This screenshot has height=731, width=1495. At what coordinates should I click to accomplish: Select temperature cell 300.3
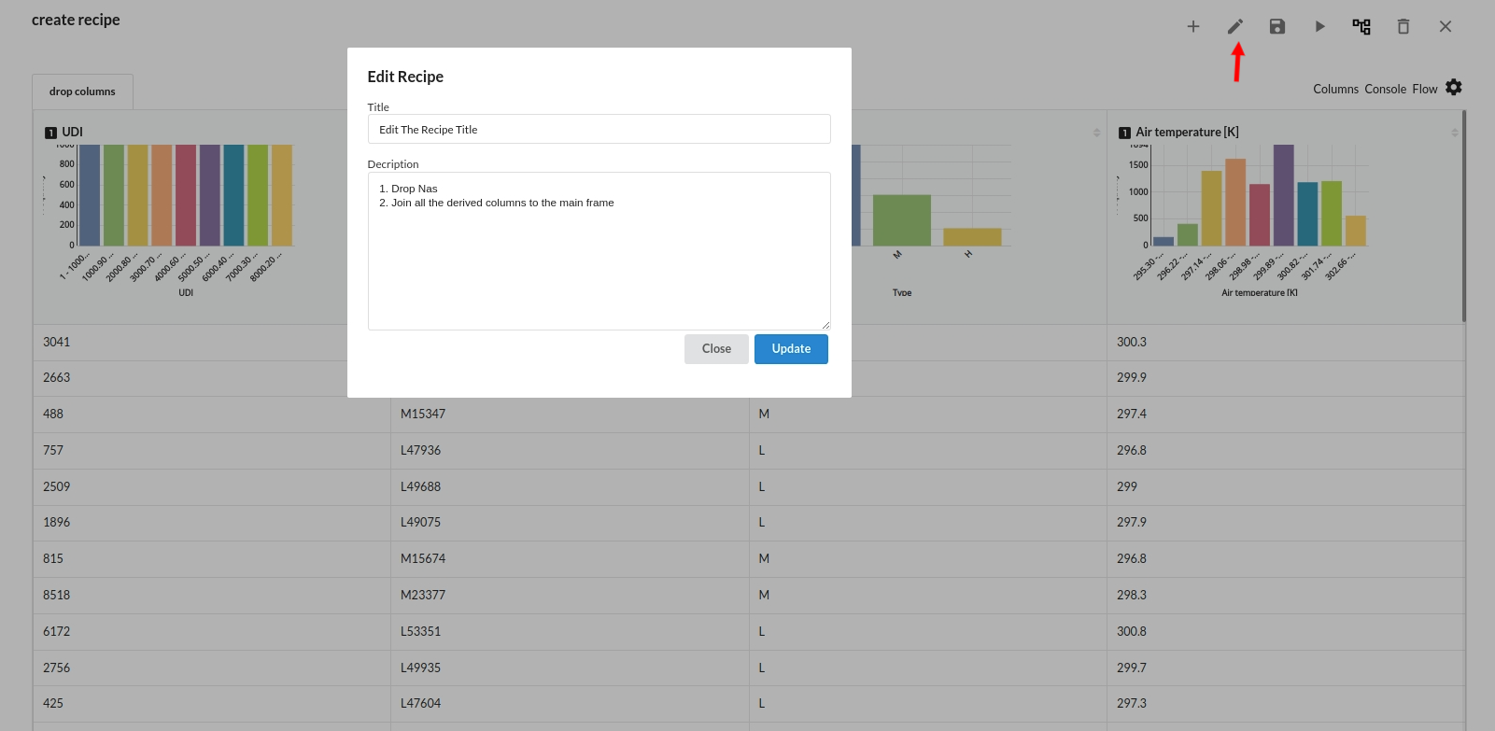click(x=1285, y=343)
